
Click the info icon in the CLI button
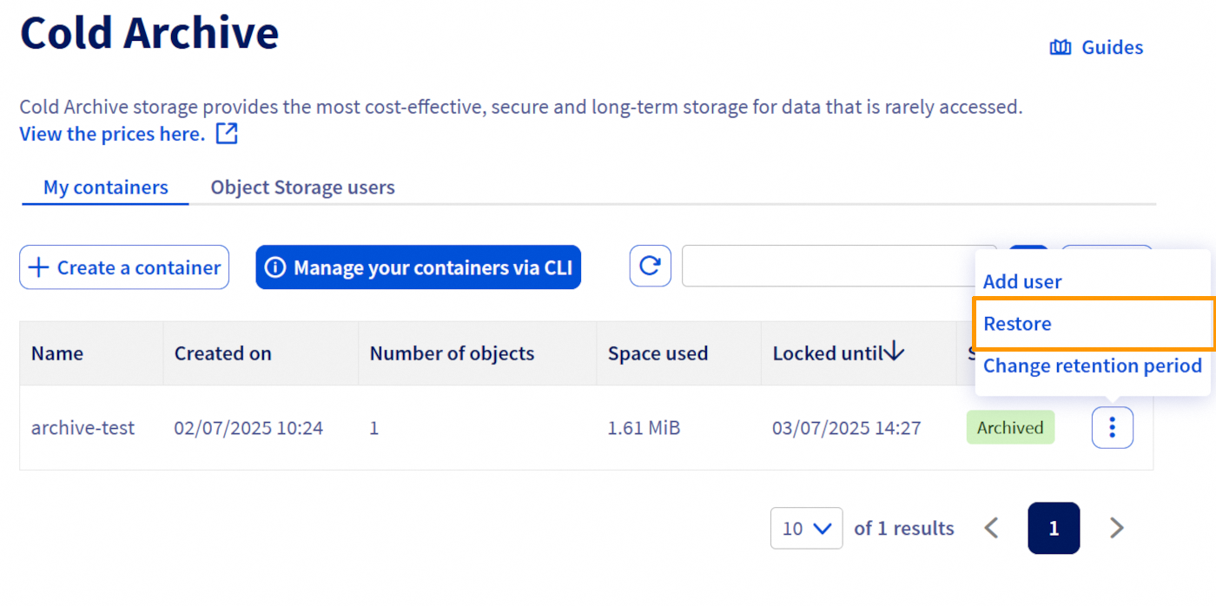(x=275, y=267)
